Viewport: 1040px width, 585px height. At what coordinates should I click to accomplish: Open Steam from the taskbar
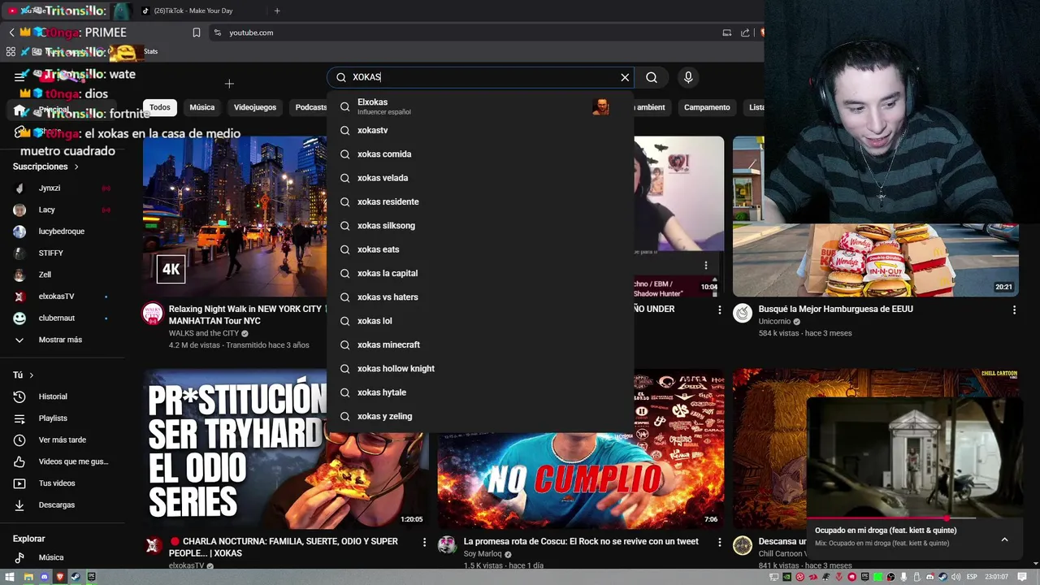pos(76,577)
